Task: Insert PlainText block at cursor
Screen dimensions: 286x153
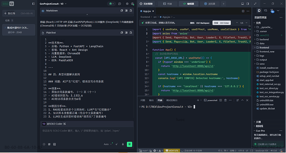Action: point(126,33)
